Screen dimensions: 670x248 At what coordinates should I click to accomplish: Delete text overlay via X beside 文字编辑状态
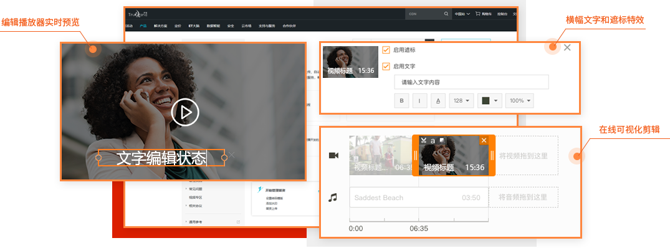click(232, 155)
